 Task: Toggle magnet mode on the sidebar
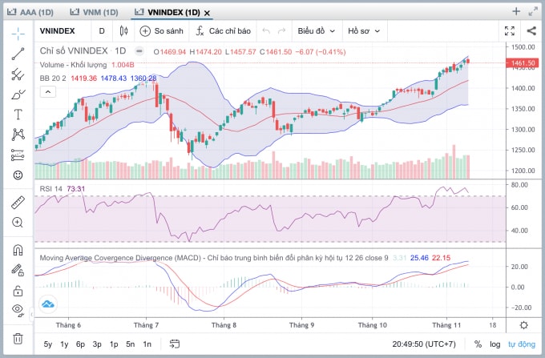pyautogui.click(x=18, y=250)
